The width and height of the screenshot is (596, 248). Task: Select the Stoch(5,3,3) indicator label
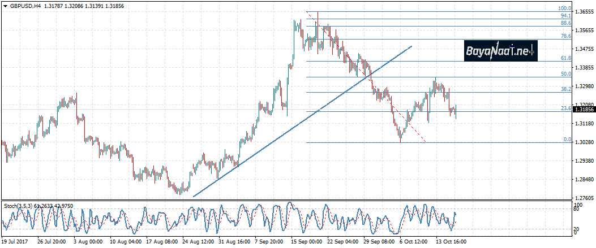(x=18, y=205)
